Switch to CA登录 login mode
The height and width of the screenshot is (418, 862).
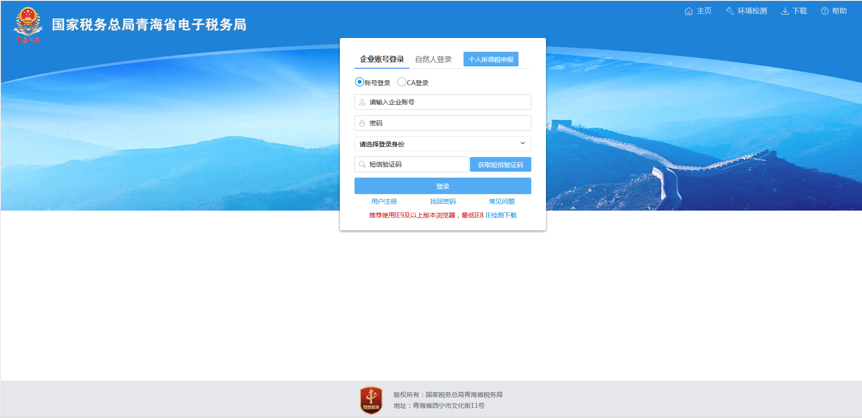[x=402, y=82]
